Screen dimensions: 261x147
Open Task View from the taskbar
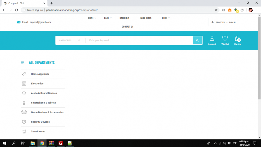tap(23, 143)
